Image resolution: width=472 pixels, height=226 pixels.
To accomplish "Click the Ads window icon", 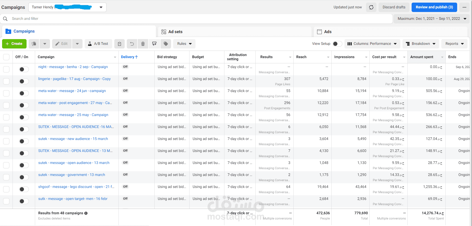I will click(x=319, y=32).
